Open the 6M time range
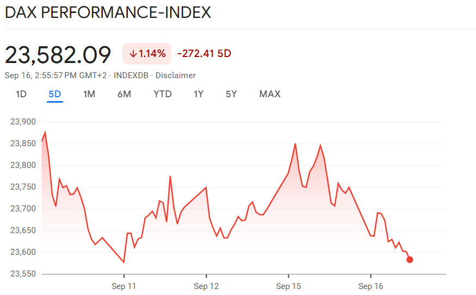Screen dimensions: 476x295 pyautogui.click(x=124, y=94)
